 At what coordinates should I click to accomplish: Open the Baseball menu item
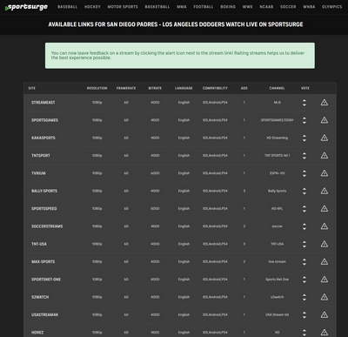point(67,7)
